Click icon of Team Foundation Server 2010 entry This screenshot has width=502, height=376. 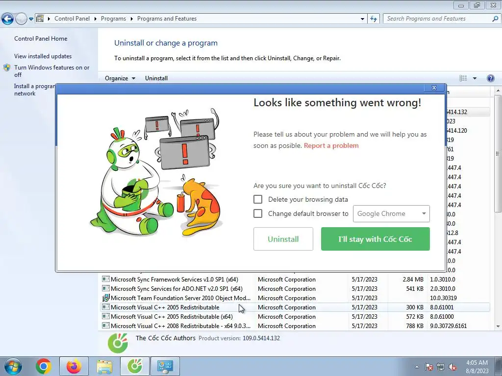coord(106,298)
